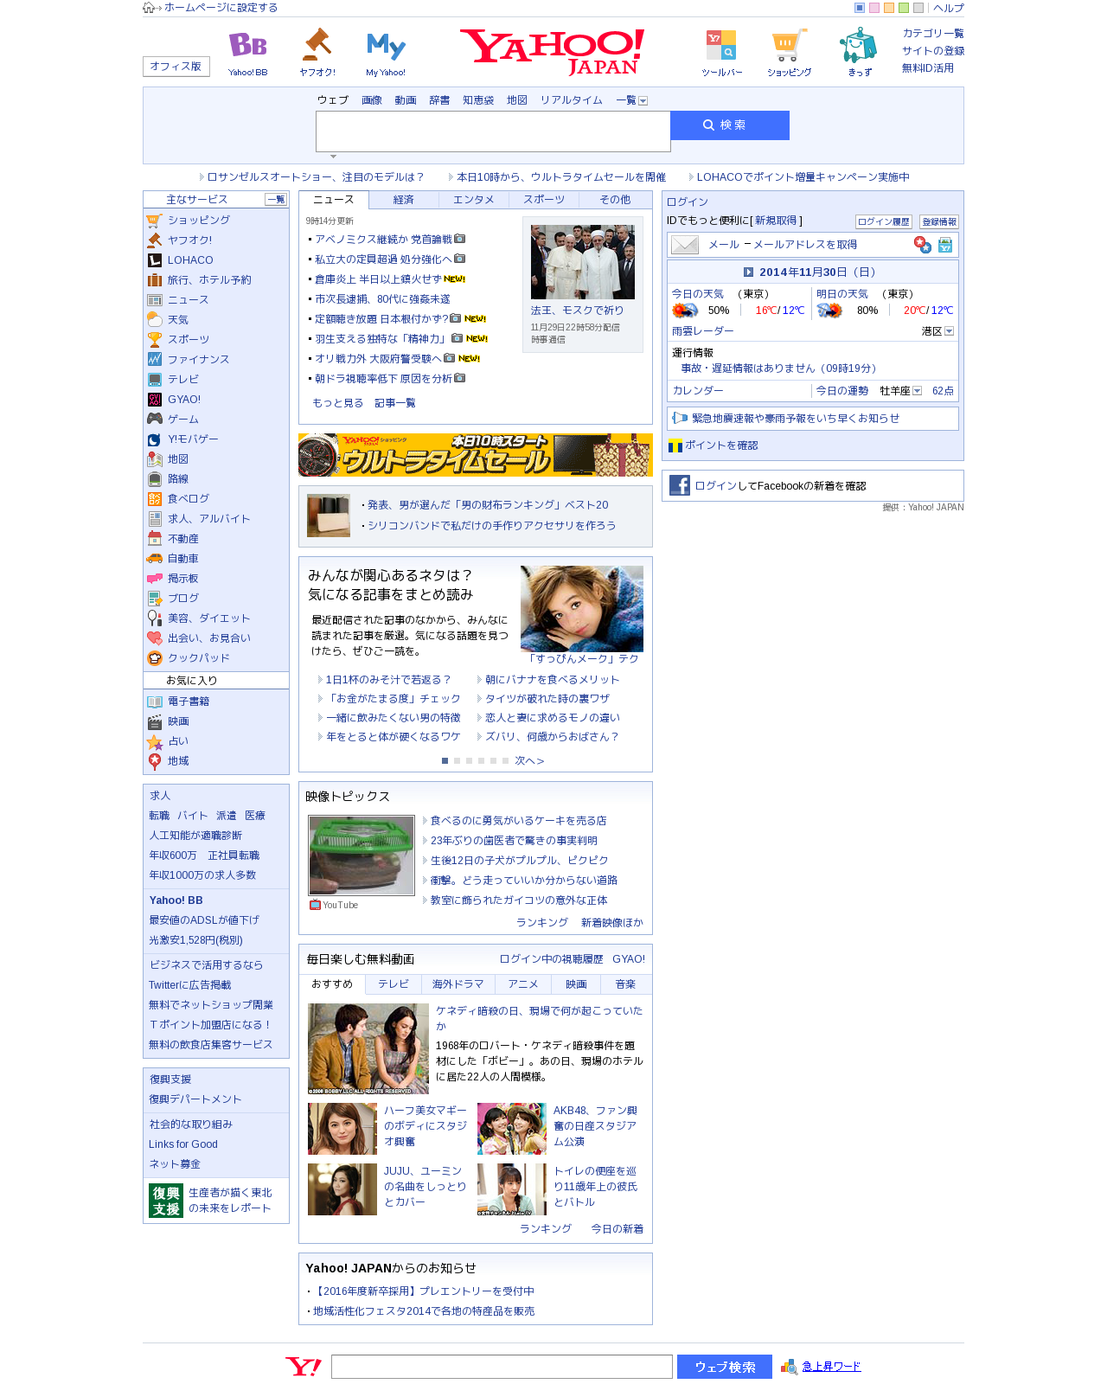The height and width of the screenshot is (1384, 1107).
Task: Click the ゲーム controller sidebar icon
Action: [155, 419]
